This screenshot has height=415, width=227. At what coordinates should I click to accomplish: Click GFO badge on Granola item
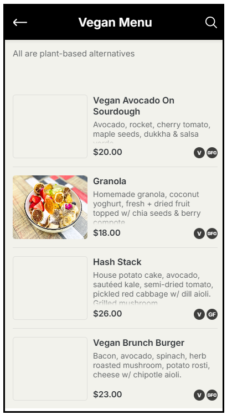click(x=212, y=234)
